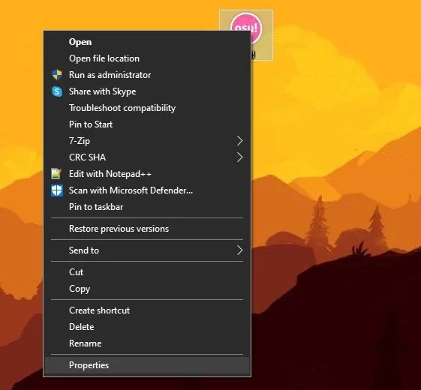Screen dimensions: 421x390
Task: Expand the 7-Zip submenu arrow
Action: point(239,141)
